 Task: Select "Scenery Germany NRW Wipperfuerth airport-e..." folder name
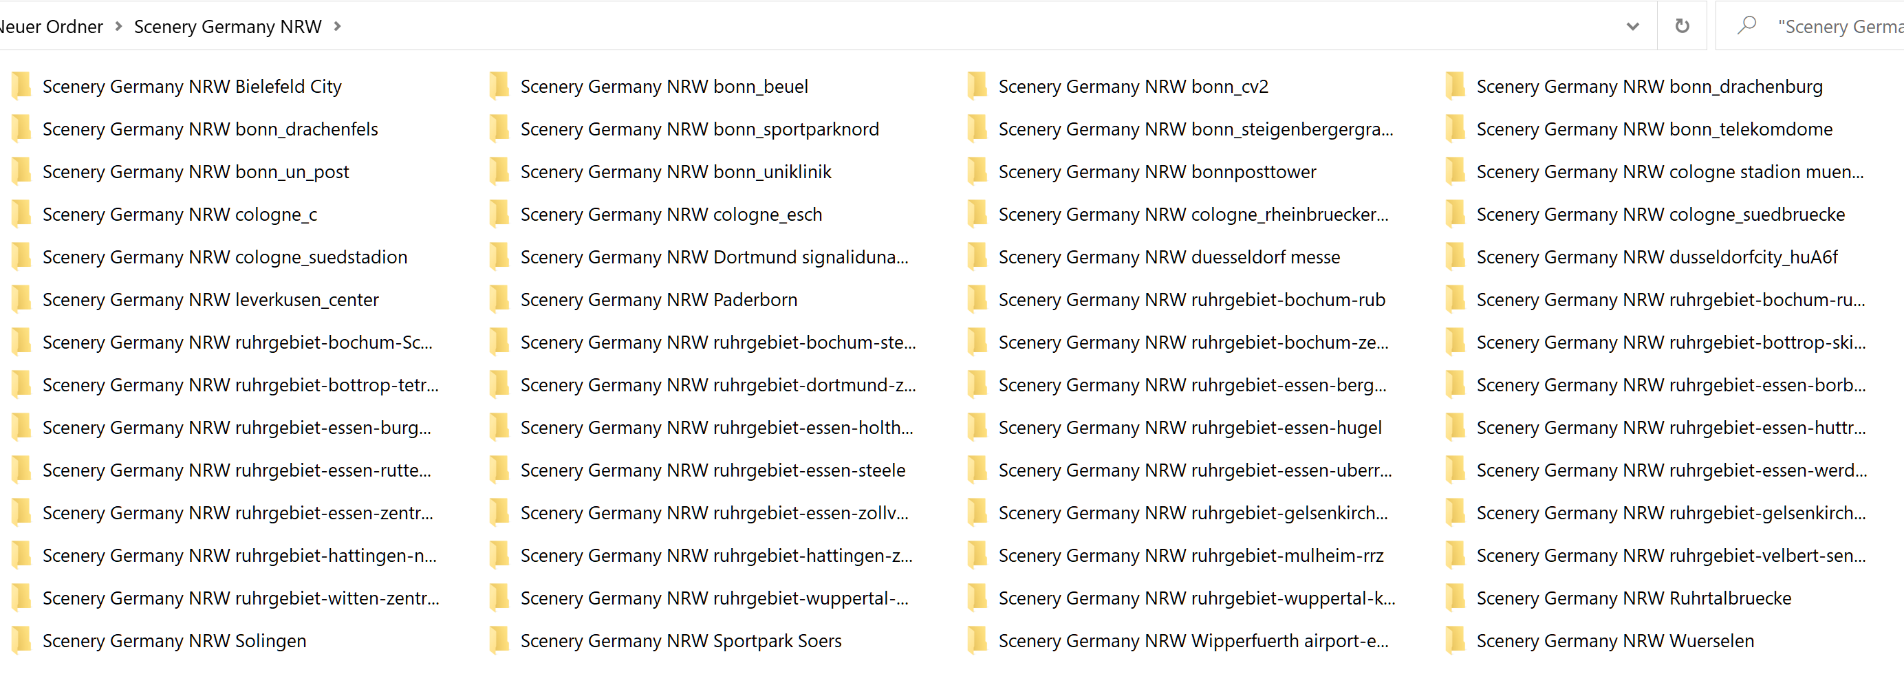tap(1193, 642)
